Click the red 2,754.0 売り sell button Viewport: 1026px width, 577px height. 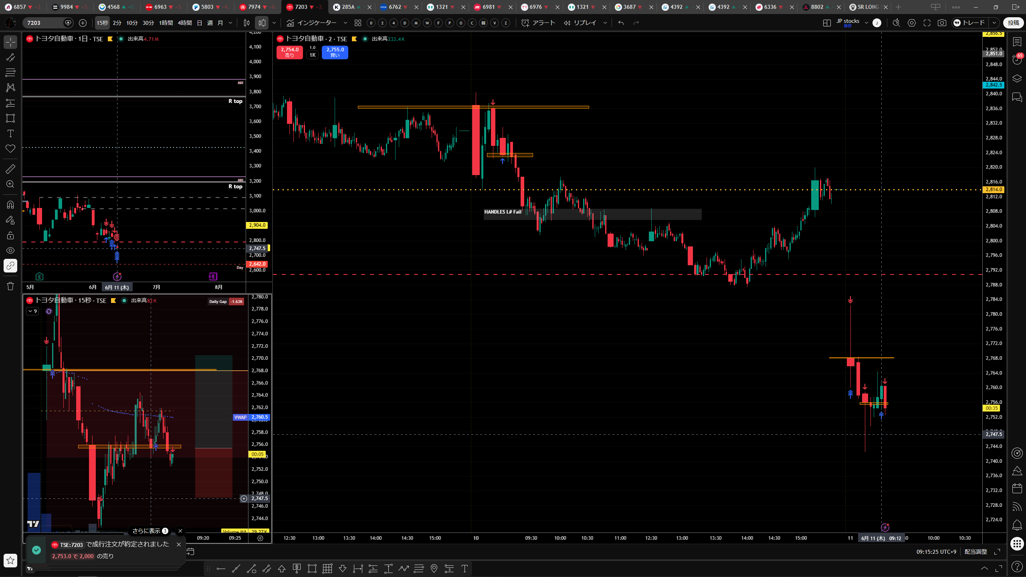(x=290, y=52)
